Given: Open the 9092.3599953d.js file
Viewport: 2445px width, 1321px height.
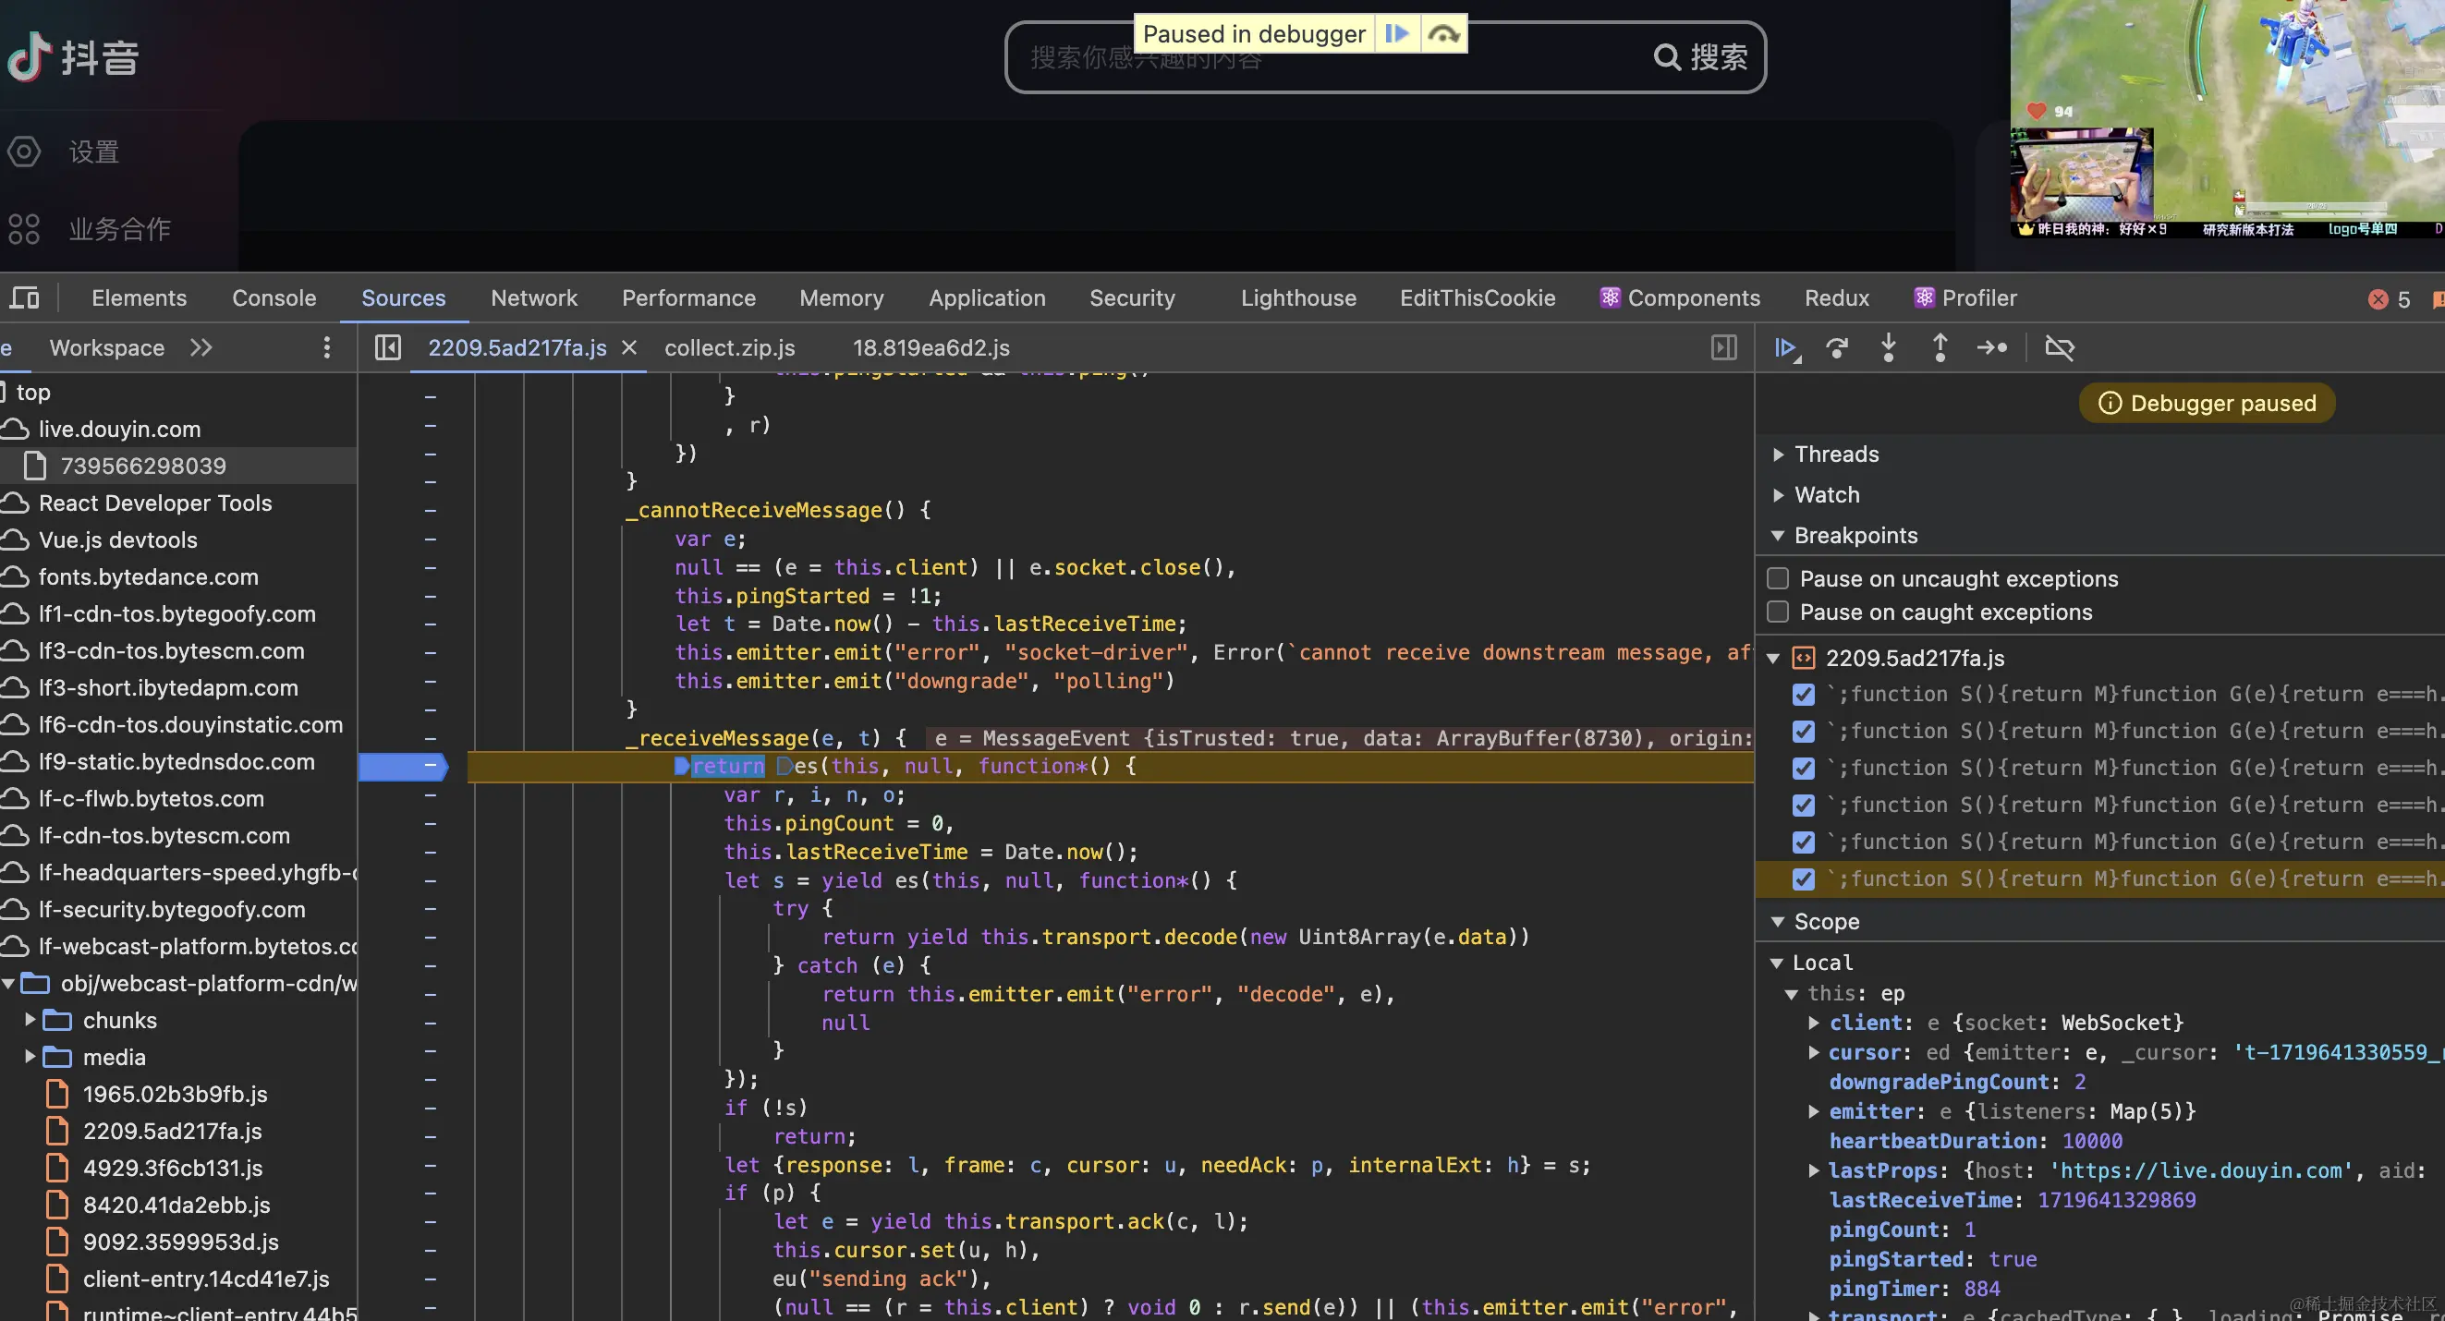Looking at the screenshot, I should coord(180,1242).
